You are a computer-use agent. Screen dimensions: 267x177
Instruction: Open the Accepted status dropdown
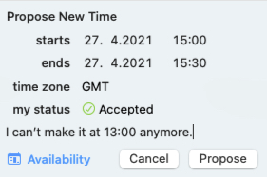(x=118, y=109)
